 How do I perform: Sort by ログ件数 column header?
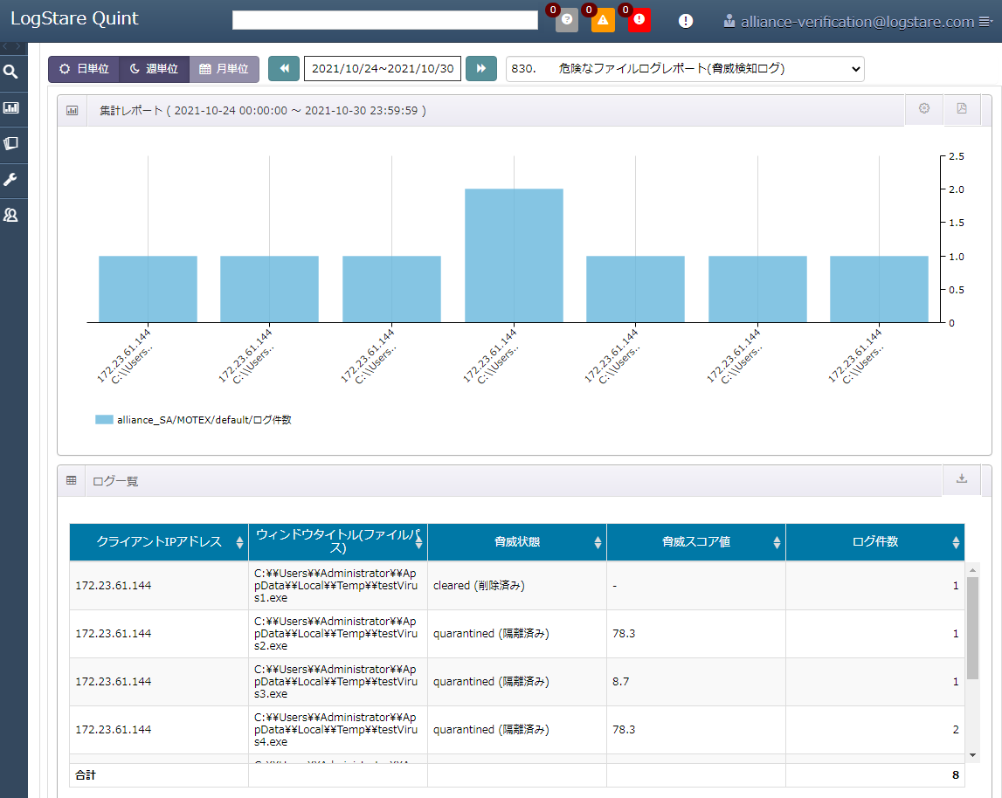[x=874, y=542]
